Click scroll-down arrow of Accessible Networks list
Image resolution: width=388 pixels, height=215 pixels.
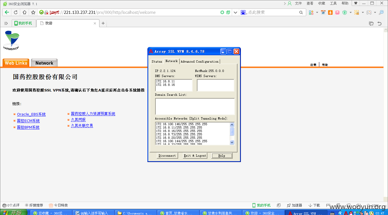coord(232,142)
